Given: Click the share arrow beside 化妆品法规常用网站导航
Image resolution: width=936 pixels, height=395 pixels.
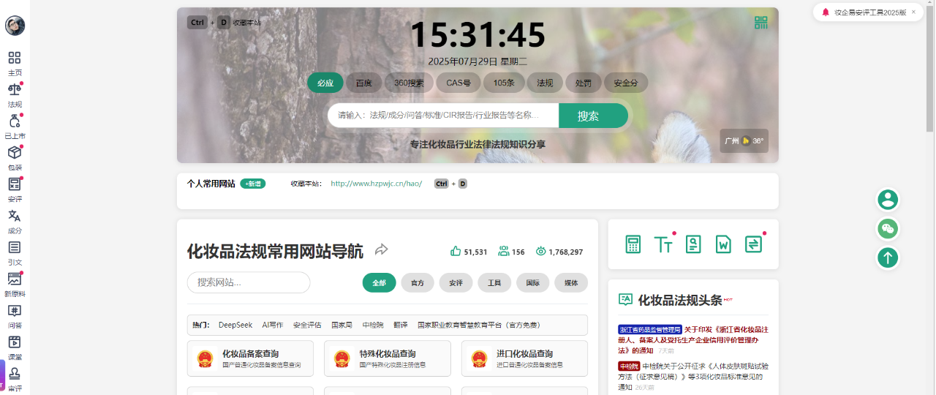Looking at the screenshot, I should pyautogui.click(x=381, y=250).
